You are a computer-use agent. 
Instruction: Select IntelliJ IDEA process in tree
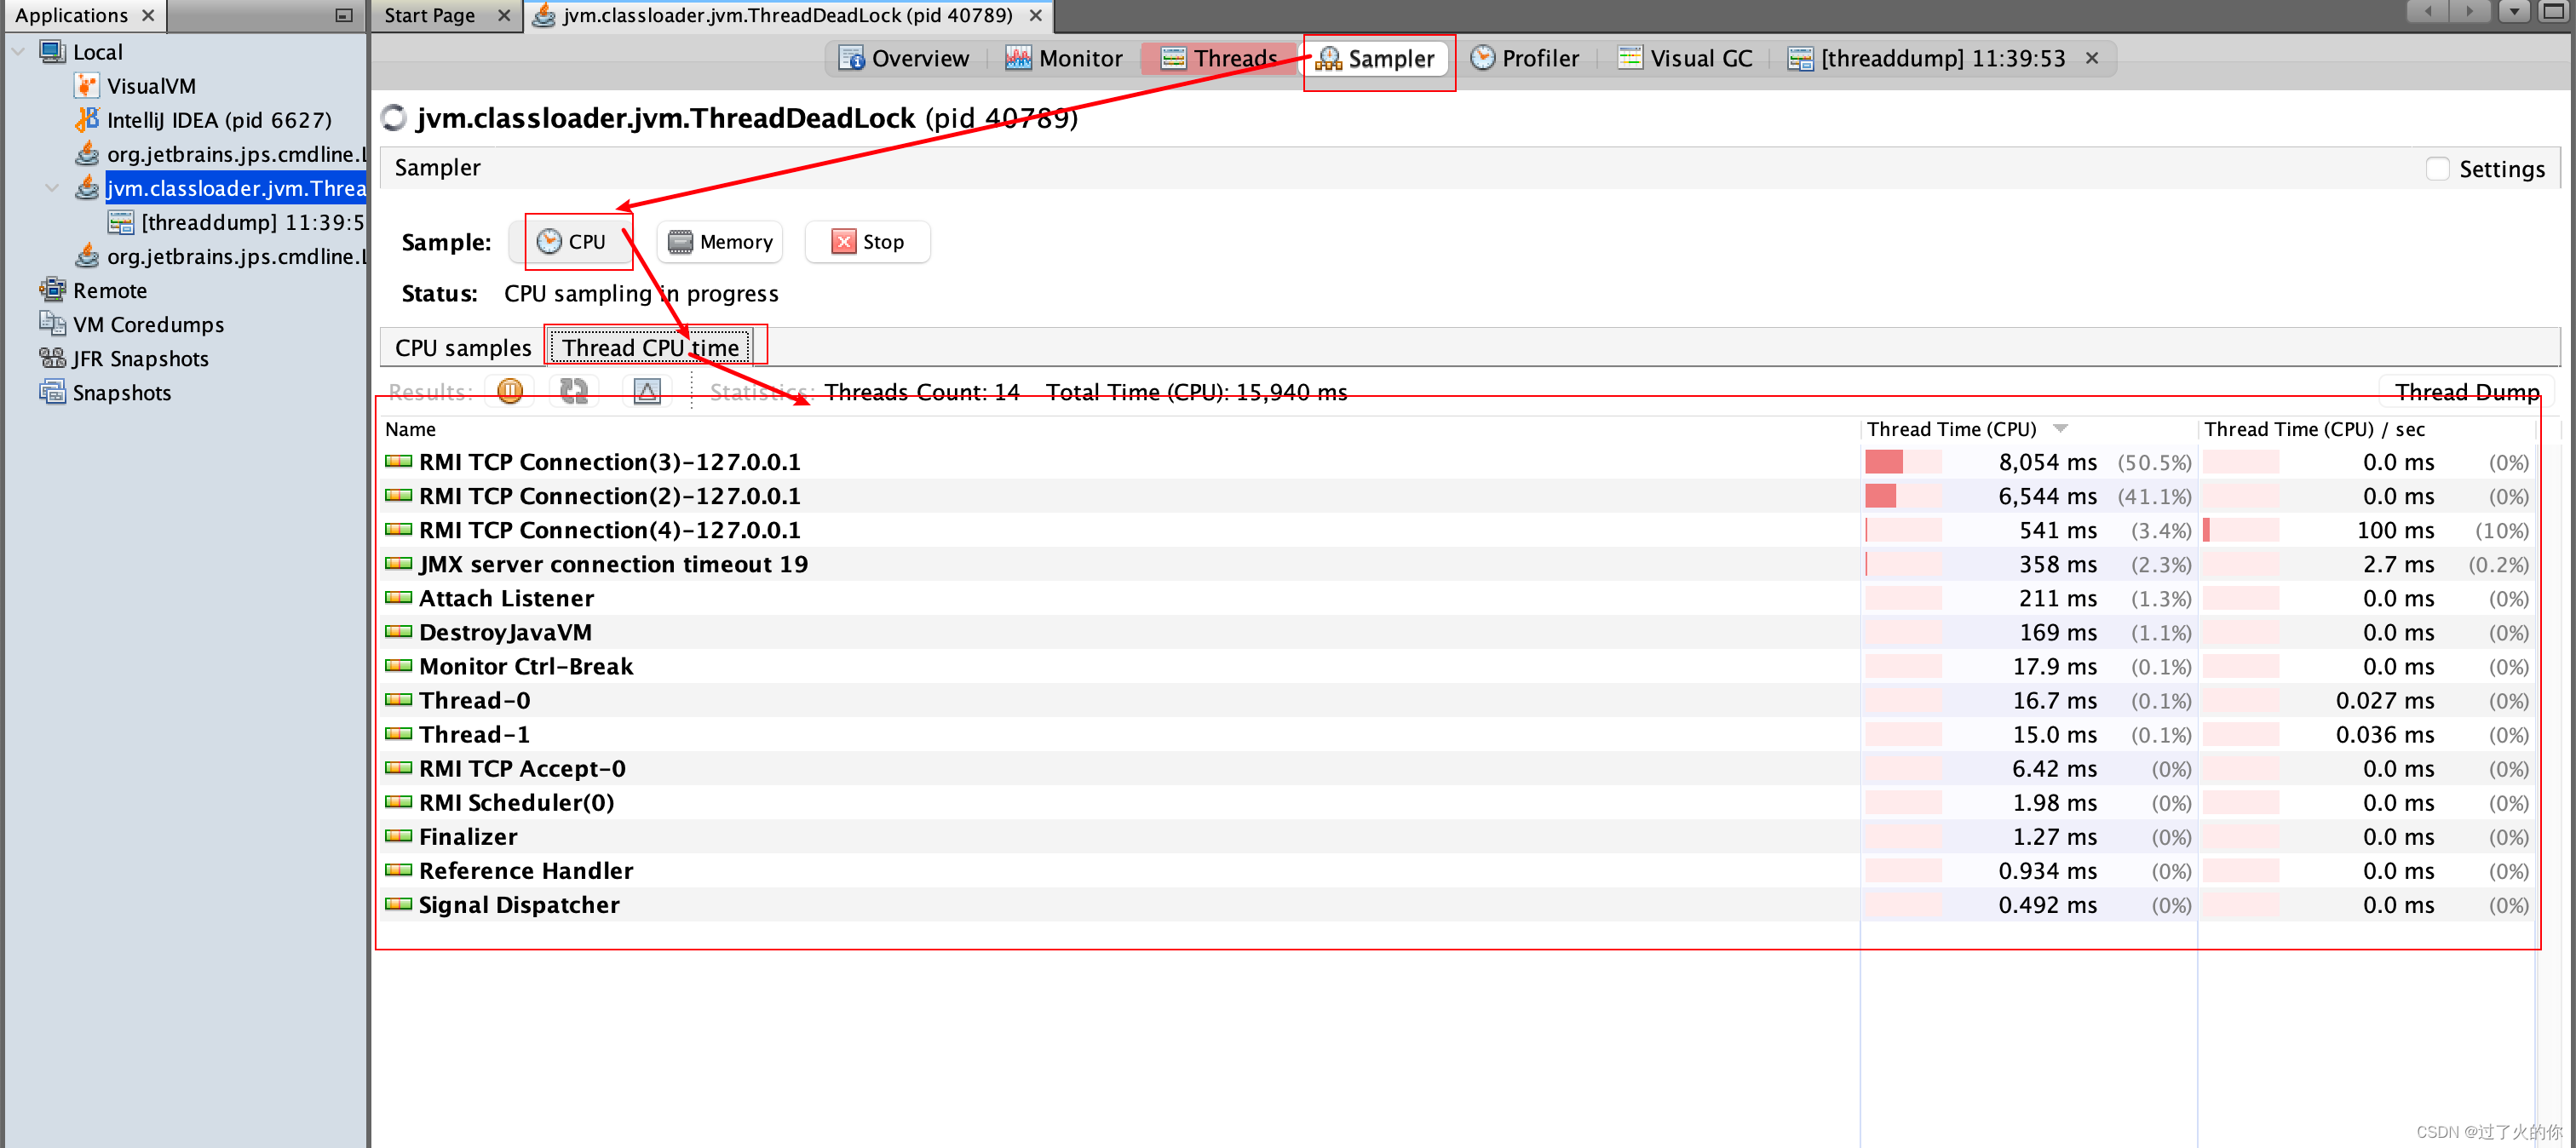click(x=218, y=120)
